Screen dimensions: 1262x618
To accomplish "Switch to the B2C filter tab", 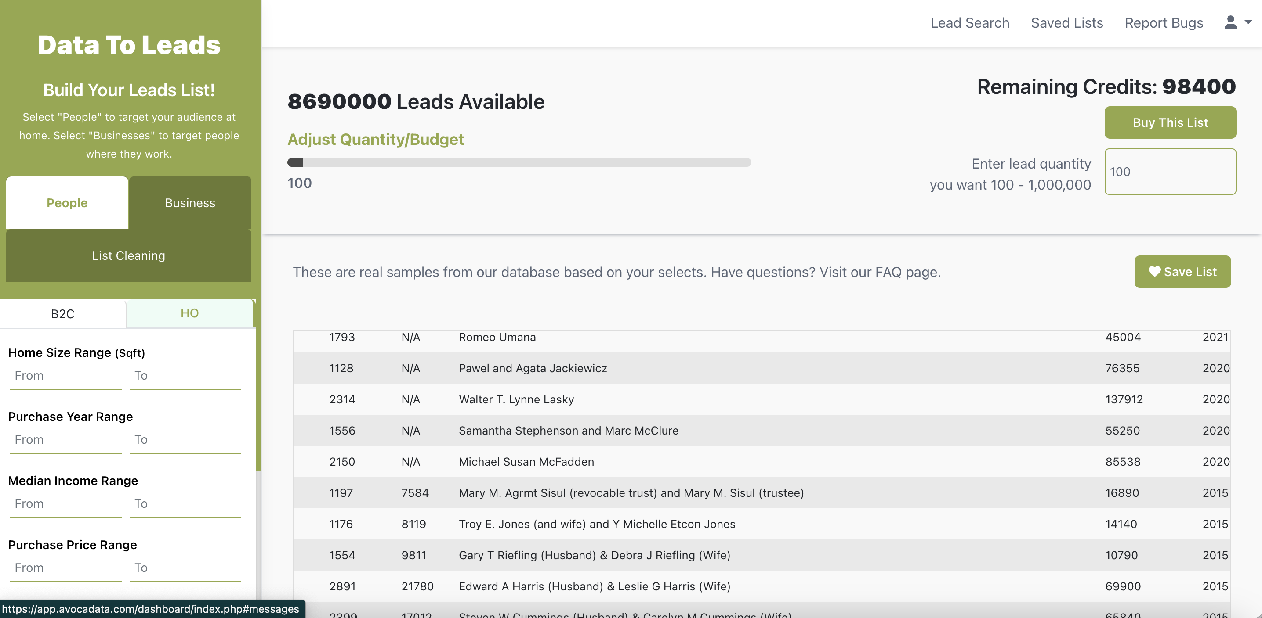I will pyautogui.click(x=63, y=314).
